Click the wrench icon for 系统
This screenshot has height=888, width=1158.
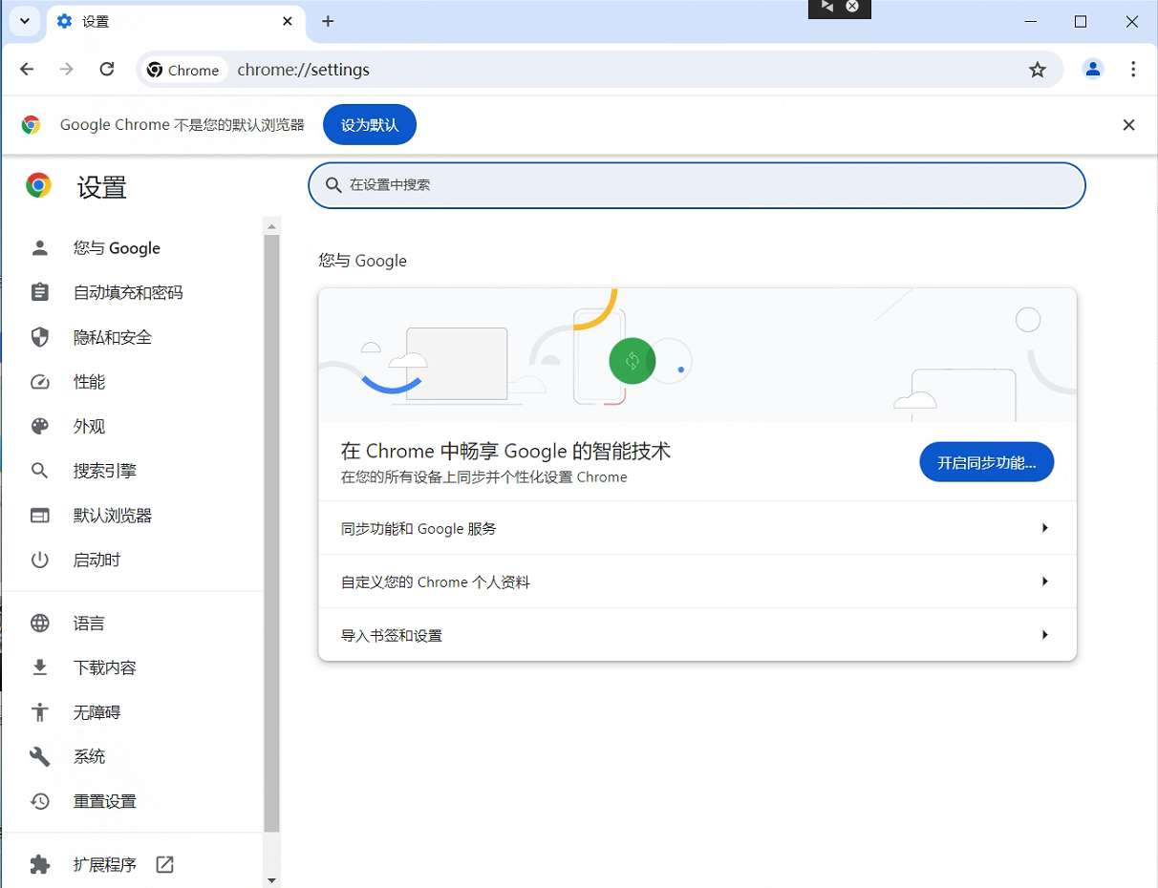click(40, 756)
